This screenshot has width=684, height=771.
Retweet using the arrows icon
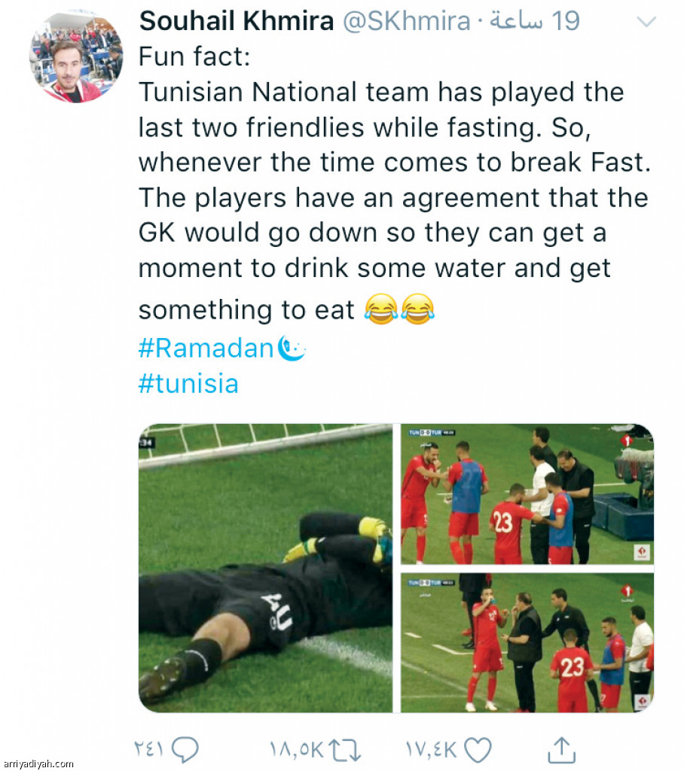(344, 751)
